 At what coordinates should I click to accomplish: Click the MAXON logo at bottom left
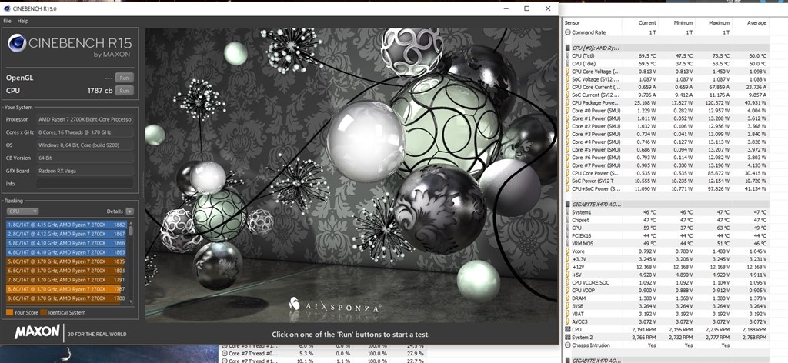pos(37,332)
